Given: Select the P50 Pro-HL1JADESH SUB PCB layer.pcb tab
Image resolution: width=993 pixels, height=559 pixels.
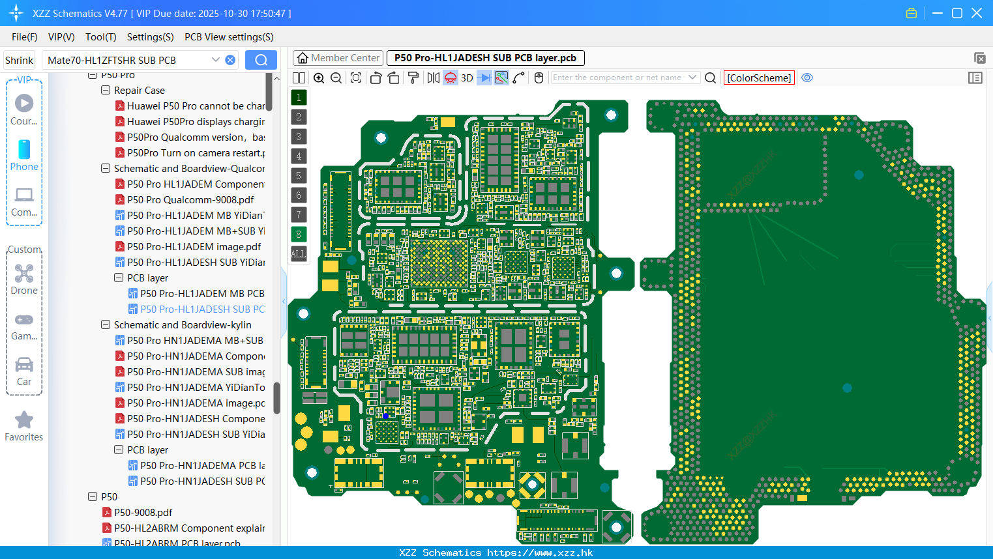Looking at the screenshot, I should (x=485, y=58).
